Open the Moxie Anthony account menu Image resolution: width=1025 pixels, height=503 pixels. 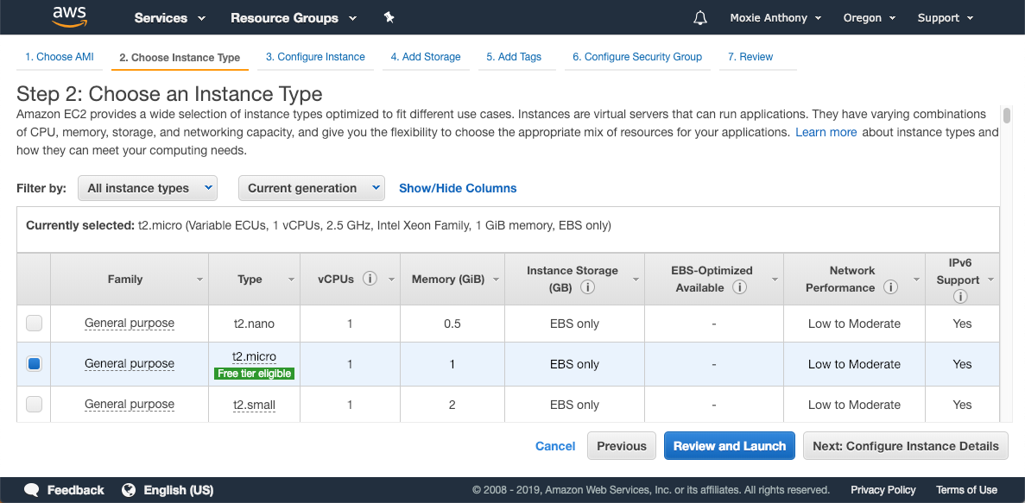775,17
